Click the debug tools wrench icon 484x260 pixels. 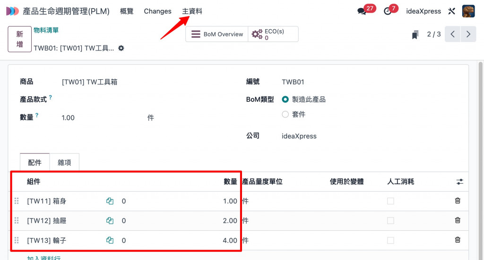(x=451, y=11)
